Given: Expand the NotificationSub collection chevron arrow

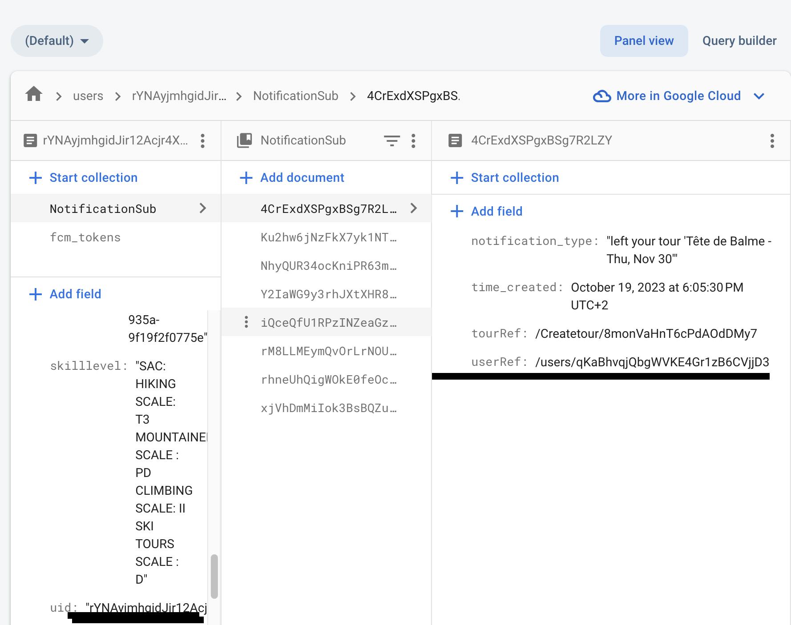Looking at the screenshot, I should (203, 208).
